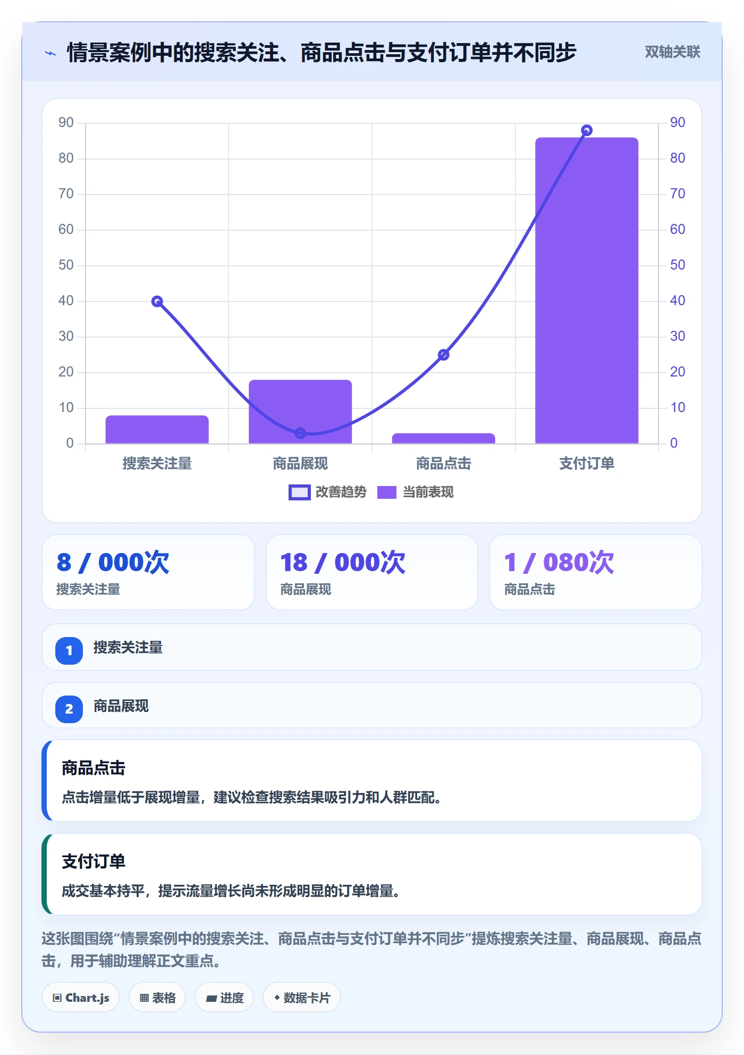This screenshot has width=744, height=1055.
Task: Click the 搜索关注量 bar in the chart
Action: (x=157, y=429)
